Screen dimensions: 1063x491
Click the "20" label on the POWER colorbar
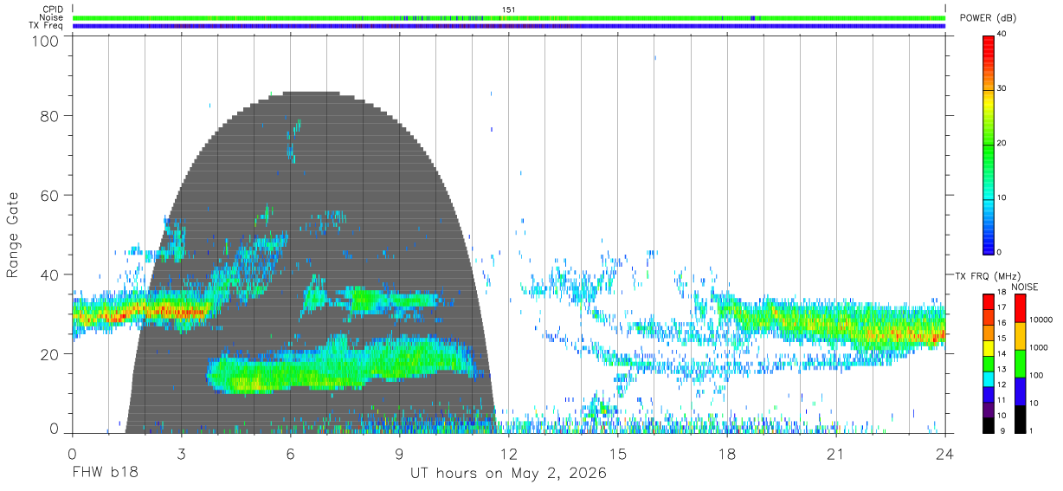click(1002, 144)
